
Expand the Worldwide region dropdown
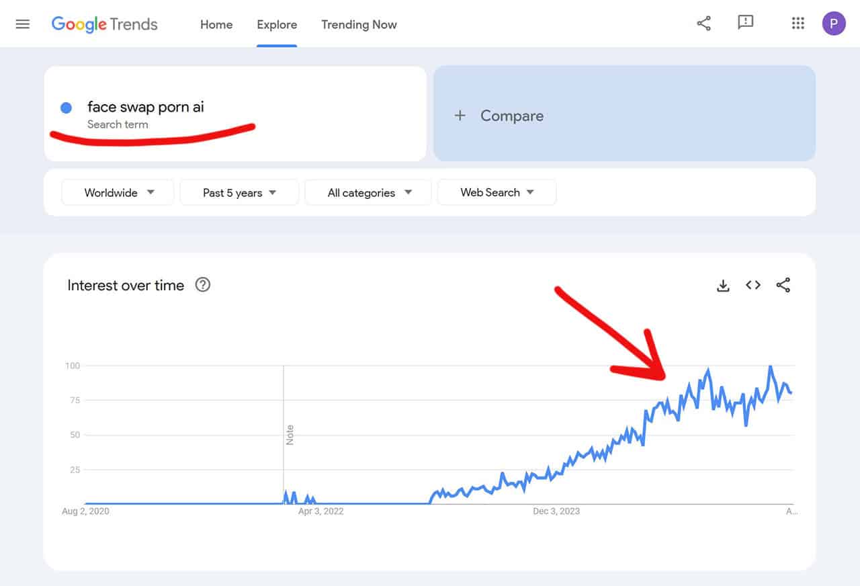coord(118,193)
